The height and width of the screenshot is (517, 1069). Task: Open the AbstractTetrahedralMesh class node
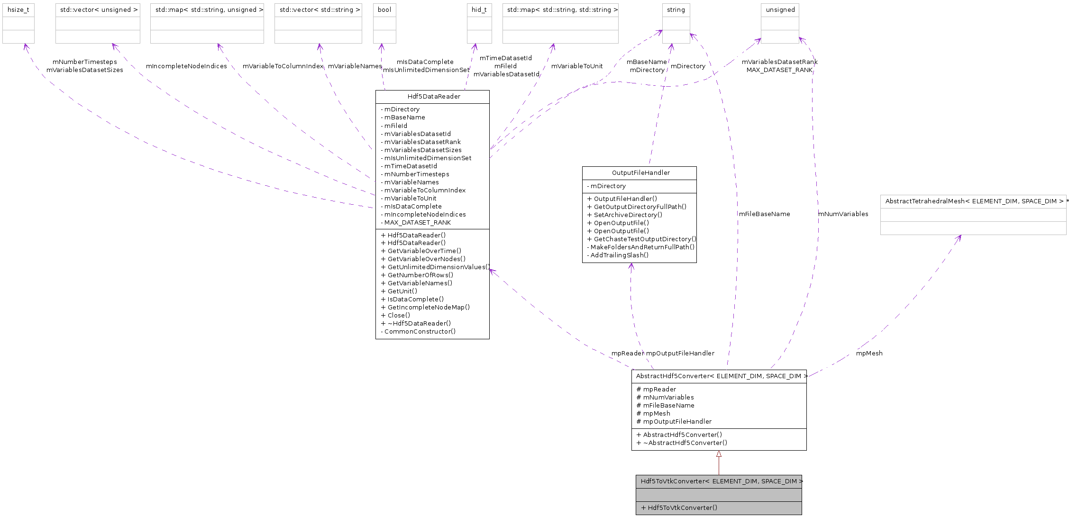click(x=973, y=215)
